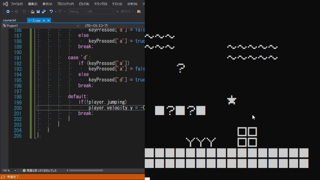Click the horizontal scrollbar thumb under the editor
Screen dimensions: 320x180
pyautogui.click(x=86, y=170)
